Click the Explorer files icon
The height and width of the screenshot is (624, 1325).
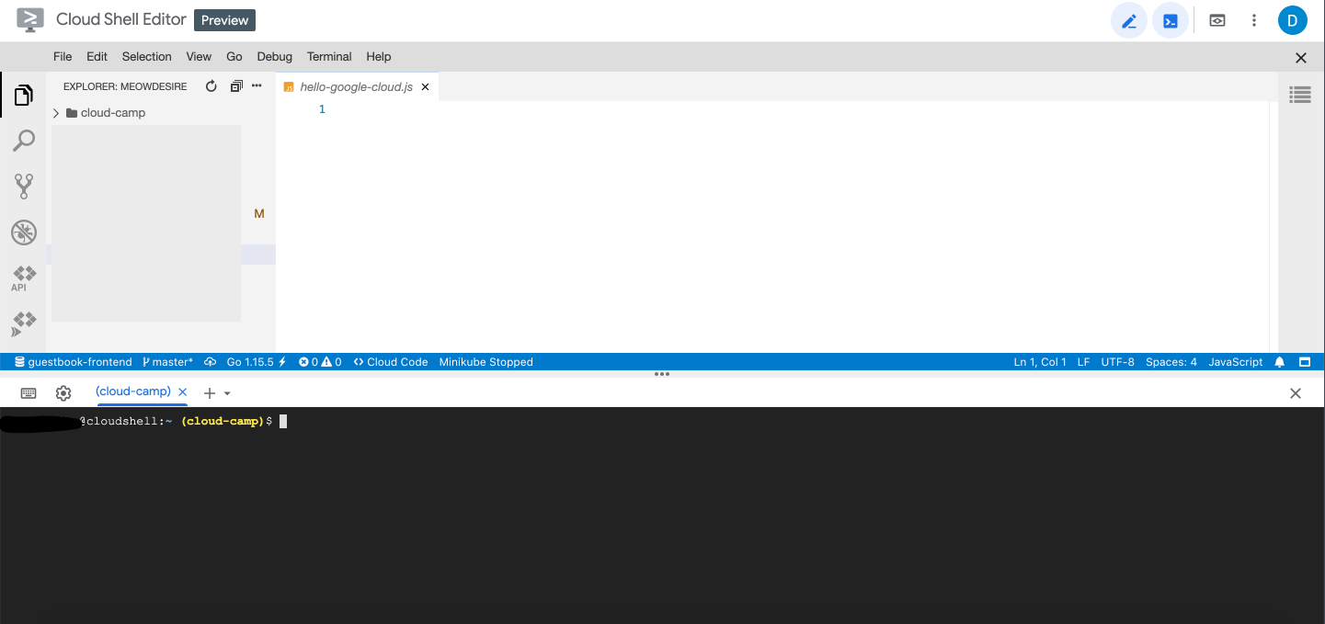pos(24,95)
